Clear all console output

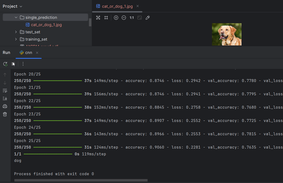click(5, 114)
